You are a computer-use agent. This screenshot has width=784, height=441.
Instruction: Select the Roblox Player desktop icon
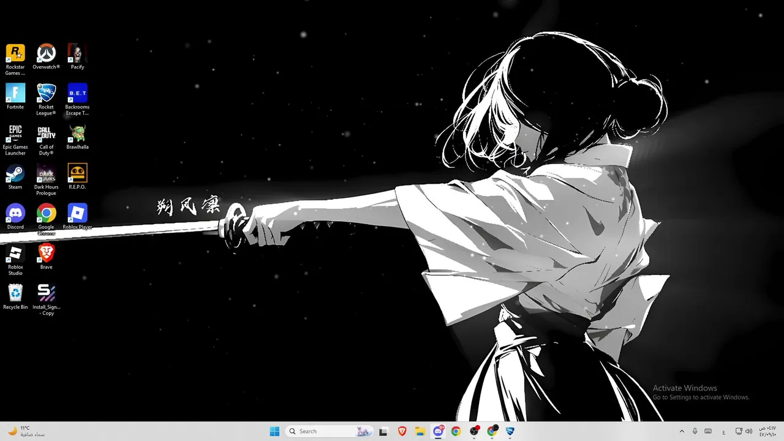point(77,217)
